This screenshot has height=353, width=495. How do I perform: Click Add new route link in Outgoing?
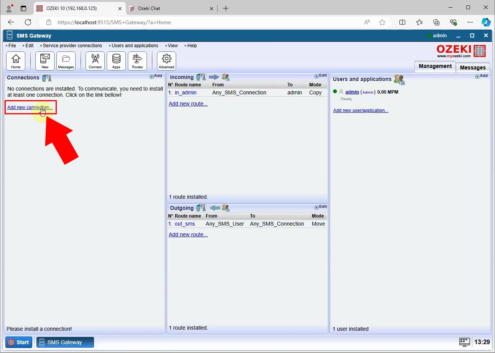(x=188, y=234)
